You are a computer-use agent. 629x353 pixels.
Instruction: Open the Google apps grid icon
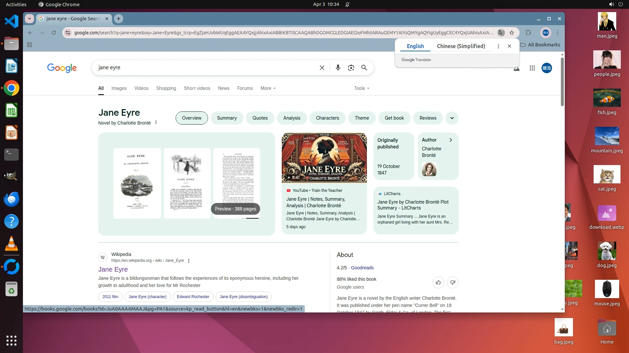[x=532, y=68]
